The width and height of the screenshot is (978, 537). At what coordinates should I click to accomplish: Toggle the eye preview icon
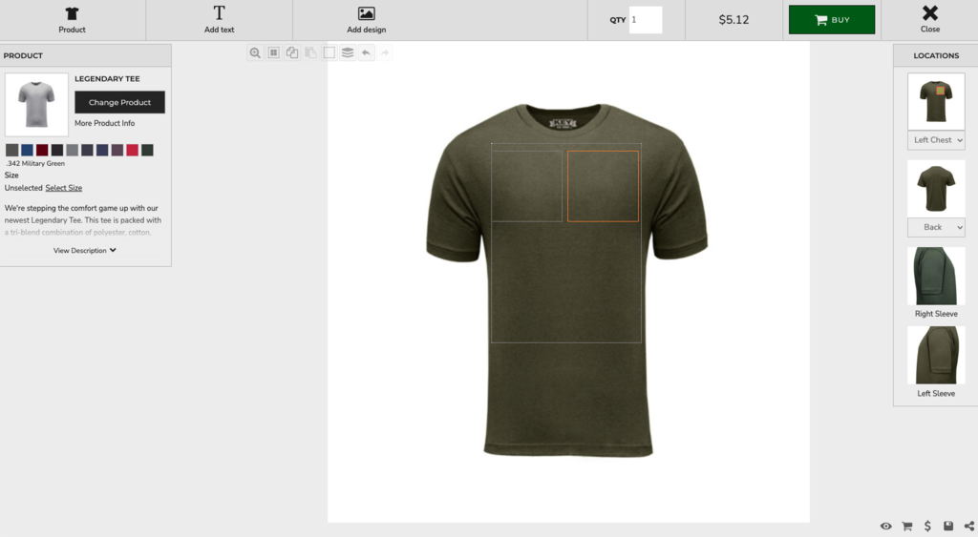(x=885, y=527)
